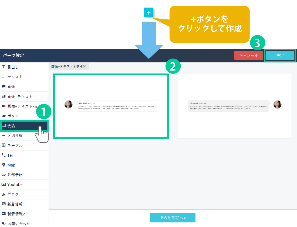The height and width of the screenshot is (227, 297).
Task: Confirm with the 決定 button
Action: click(280, 55)
